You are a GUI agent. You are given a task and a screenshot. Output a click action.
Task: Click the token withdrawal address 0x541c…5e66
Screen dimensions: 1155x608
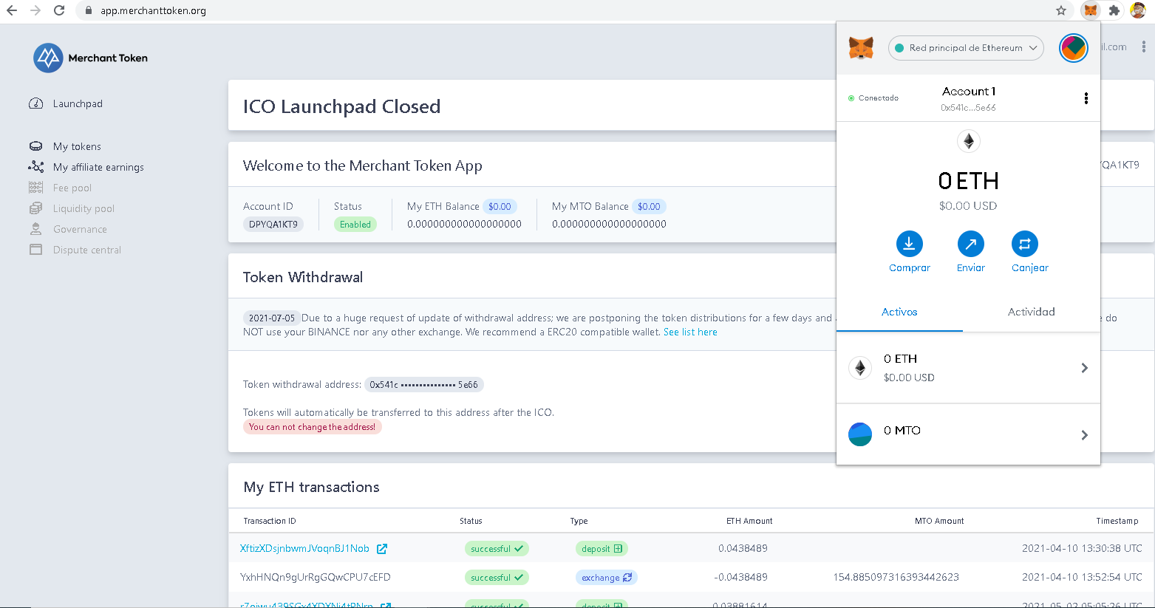click(x=424, y=385)
